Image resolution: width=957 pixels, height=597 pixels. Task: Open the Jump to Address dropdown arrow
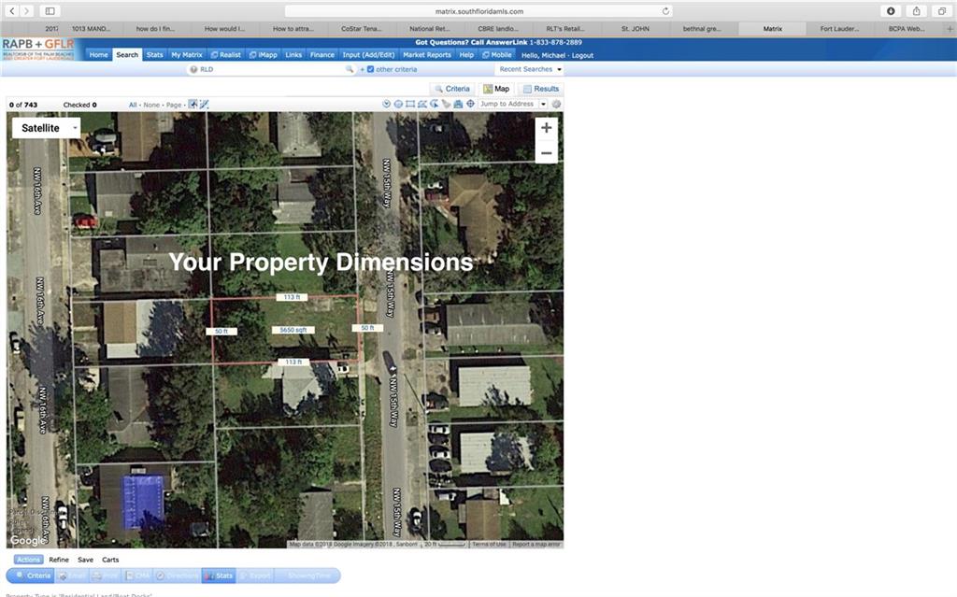coord(543,104)
